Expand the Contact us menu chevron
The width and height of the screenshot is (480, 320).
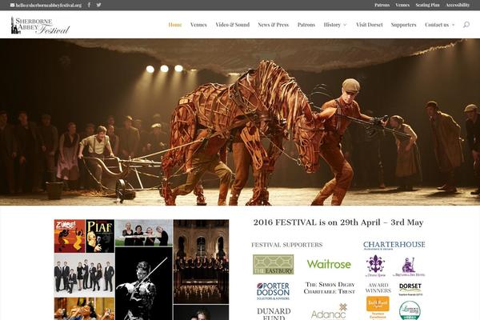point(454,25)
